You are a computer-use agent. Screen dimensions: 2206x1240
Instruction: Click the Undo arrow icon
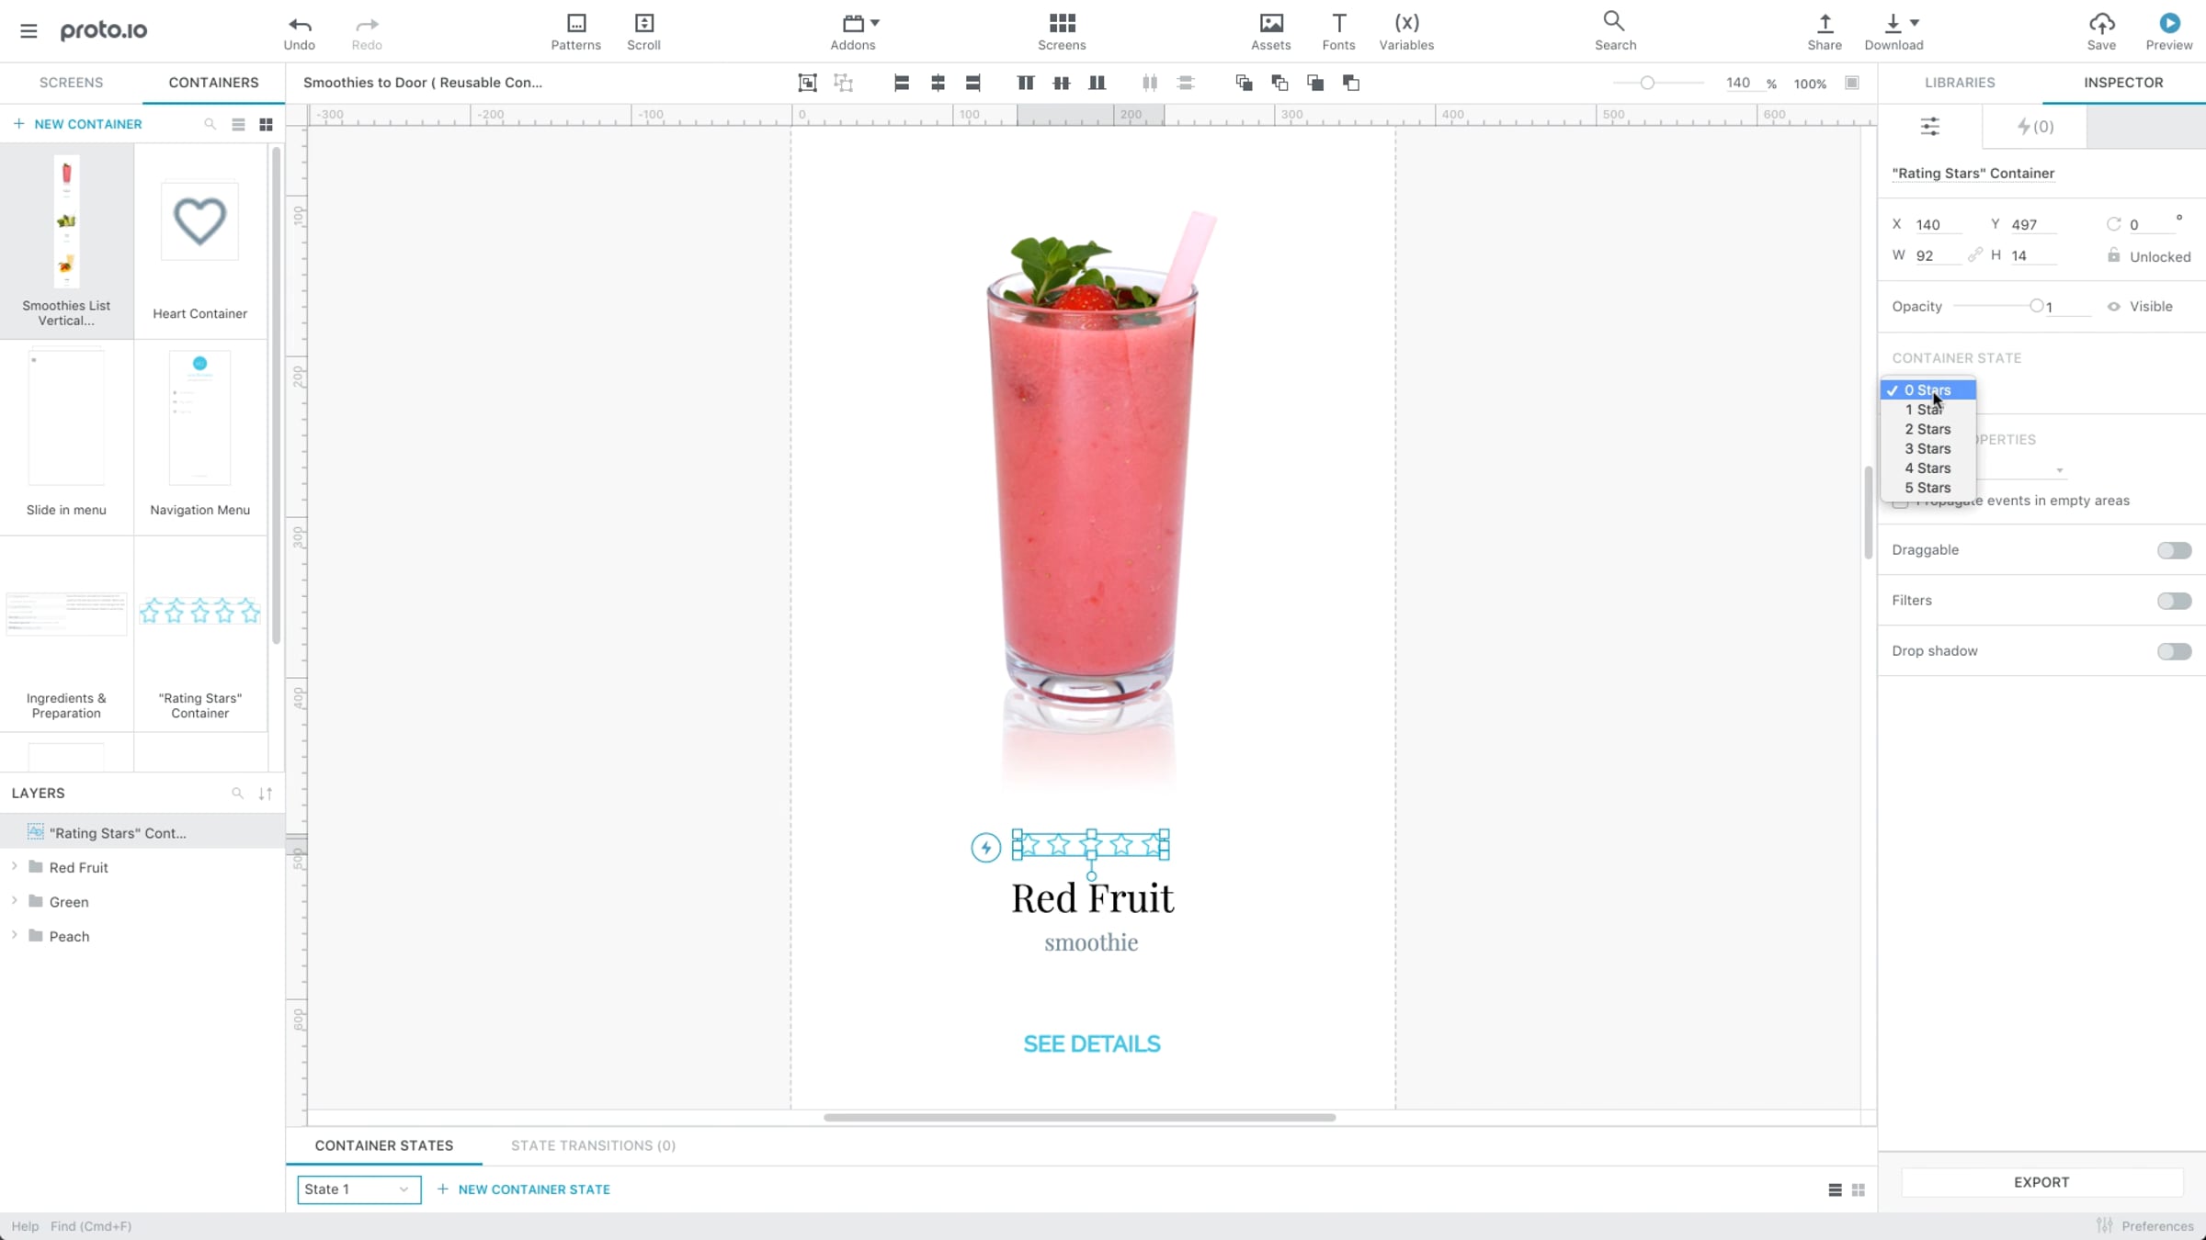pos(299,24)
